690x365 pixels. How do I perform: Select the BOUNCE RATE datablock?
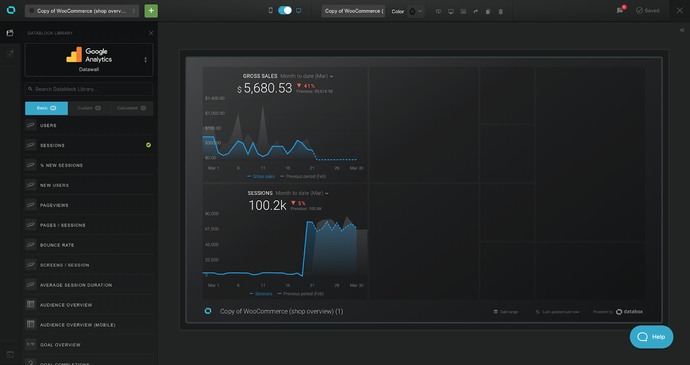89,245
